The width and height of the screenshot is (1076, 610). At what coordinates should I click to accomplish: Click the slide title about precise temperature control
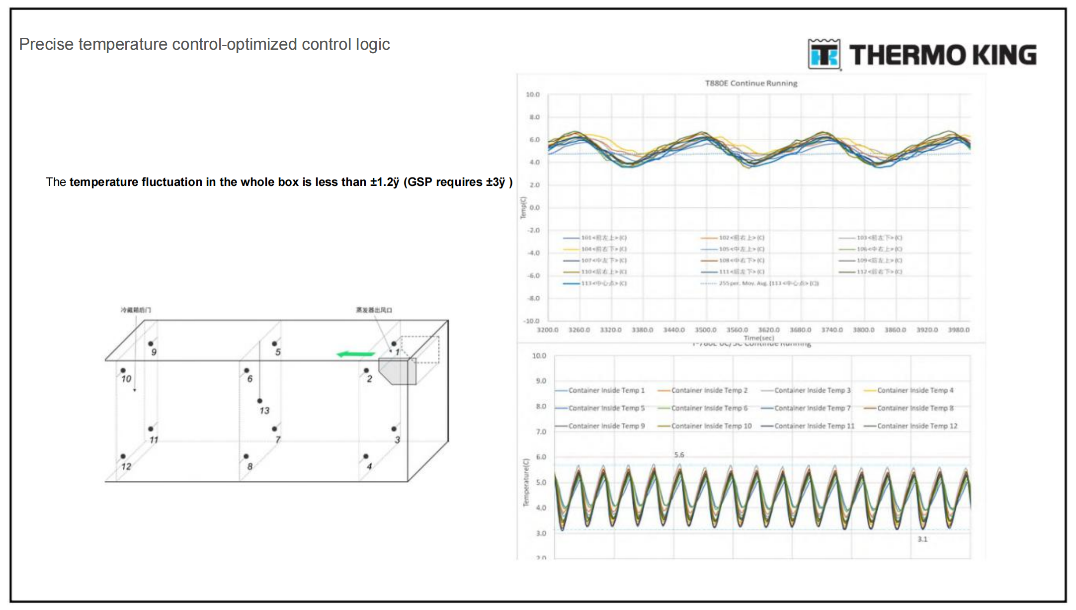click(204, 44)
